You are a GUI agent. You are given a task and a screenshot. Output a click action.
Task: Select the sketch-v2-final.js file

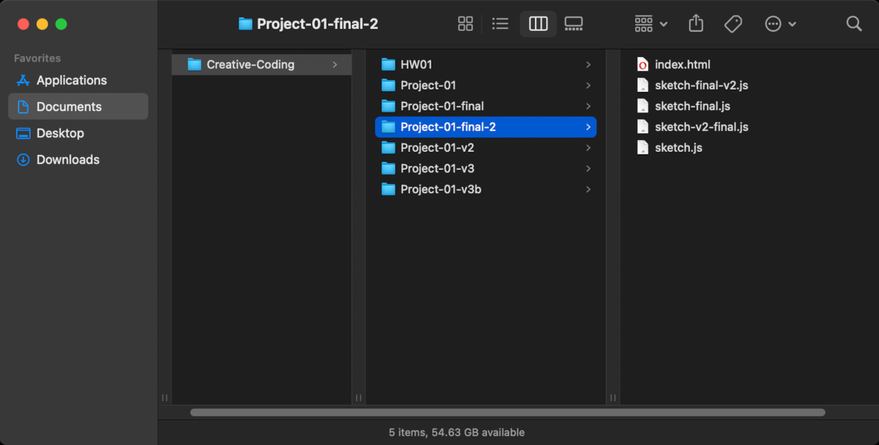click(x=701, y=127)
